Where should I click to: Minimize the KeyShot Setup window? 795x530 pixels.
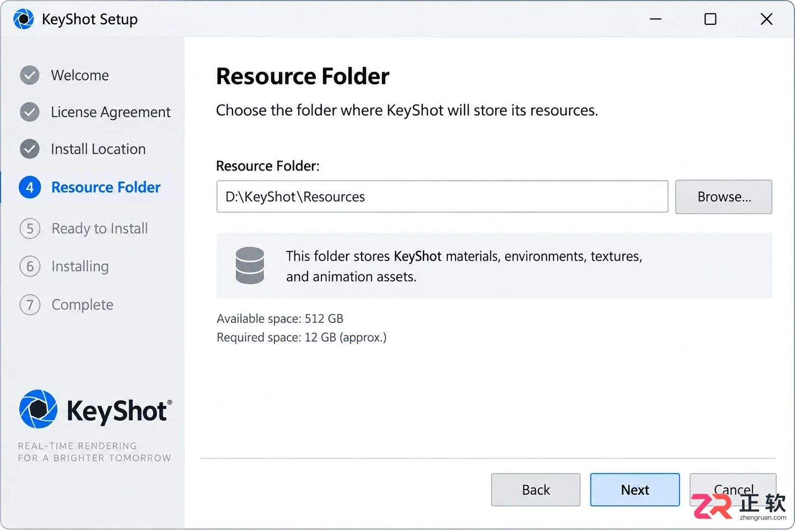tap(655, 19)
